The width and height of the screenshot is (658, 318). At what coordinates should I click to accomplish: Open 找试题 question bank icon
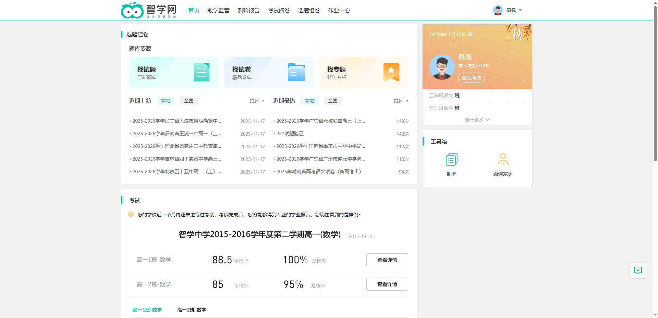pyautogui.click(x=201, y=72)
